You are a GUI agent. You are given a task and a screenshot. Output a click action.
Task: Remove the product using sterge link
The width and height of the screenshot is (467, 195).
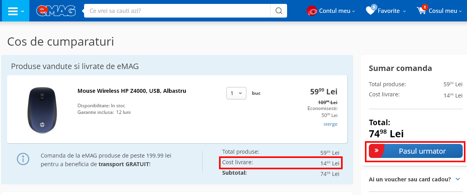click(x=330, y=124)
